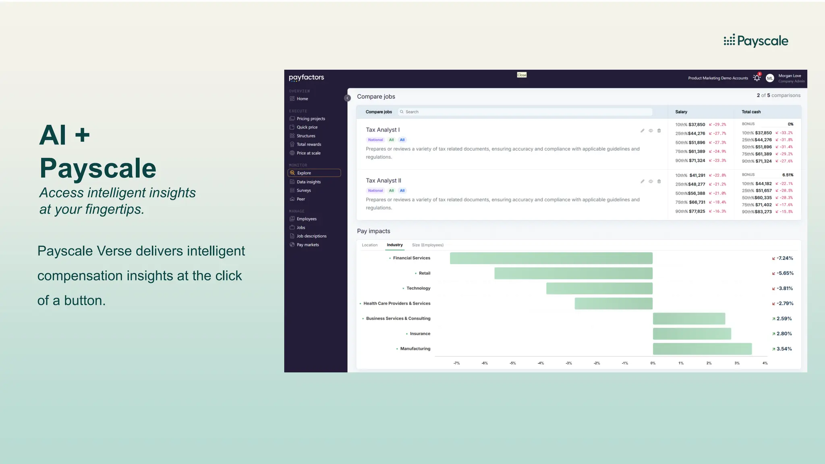Viewport: 825px width, 464px height.
Task: Click the Business Services & Consulting label
Action: coord(398,319)
